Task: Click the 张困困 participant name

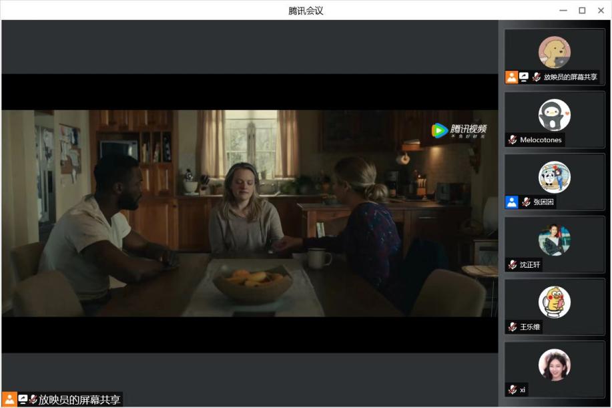Action: [x=543, y=202]
